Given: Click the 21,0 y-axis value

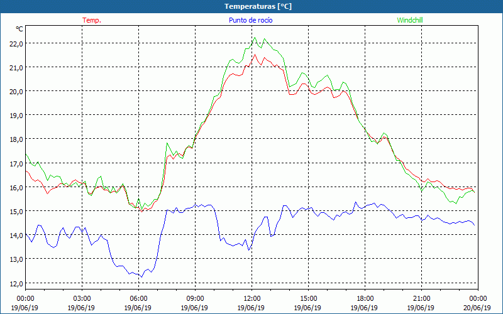Looking at the screenshot, I should pyautogui.click(x=16, y=68).
